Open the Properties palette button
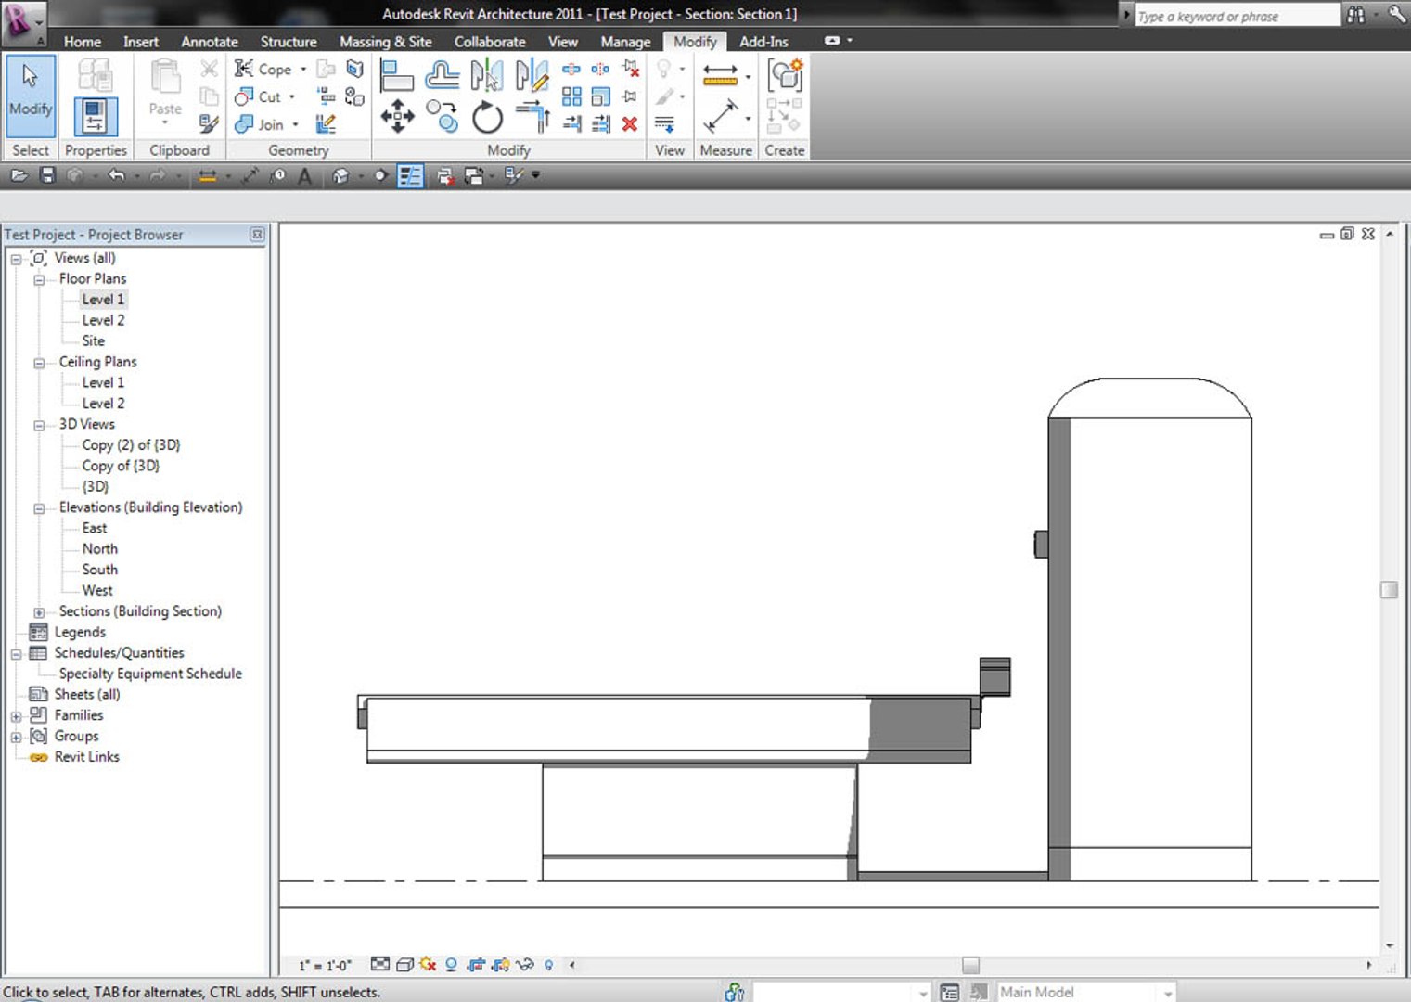Viewport: 1411px width, 1002px height. coord(95,117)
